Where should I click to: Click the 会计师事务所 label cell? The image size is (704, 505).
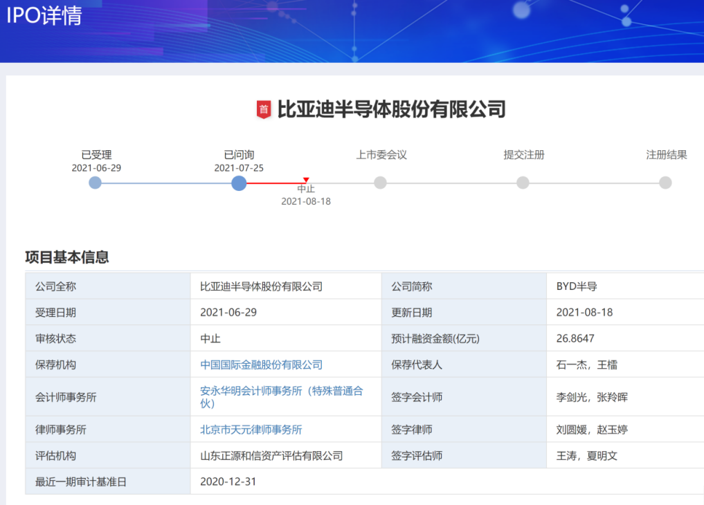[108, 397]
